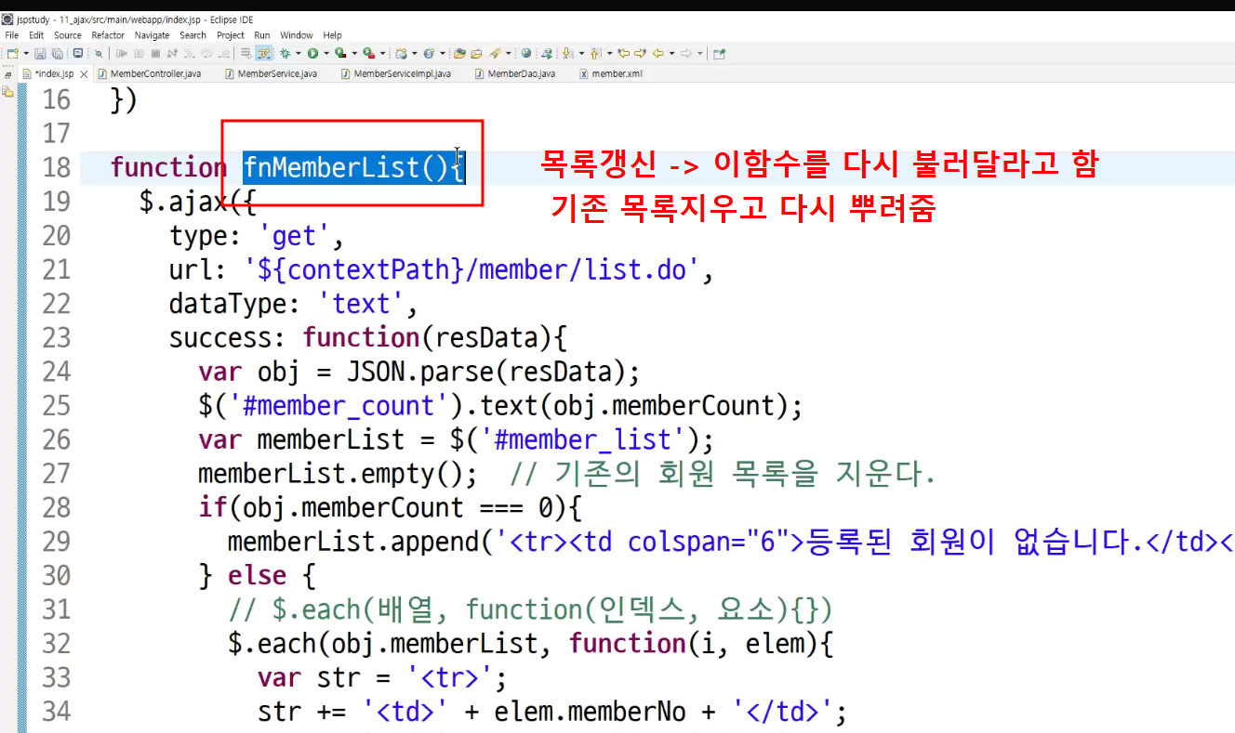This screenshot has height=733, width=1235.
Task: Click the Pin Editor icon at toolbar end
Action: (719, 54)
